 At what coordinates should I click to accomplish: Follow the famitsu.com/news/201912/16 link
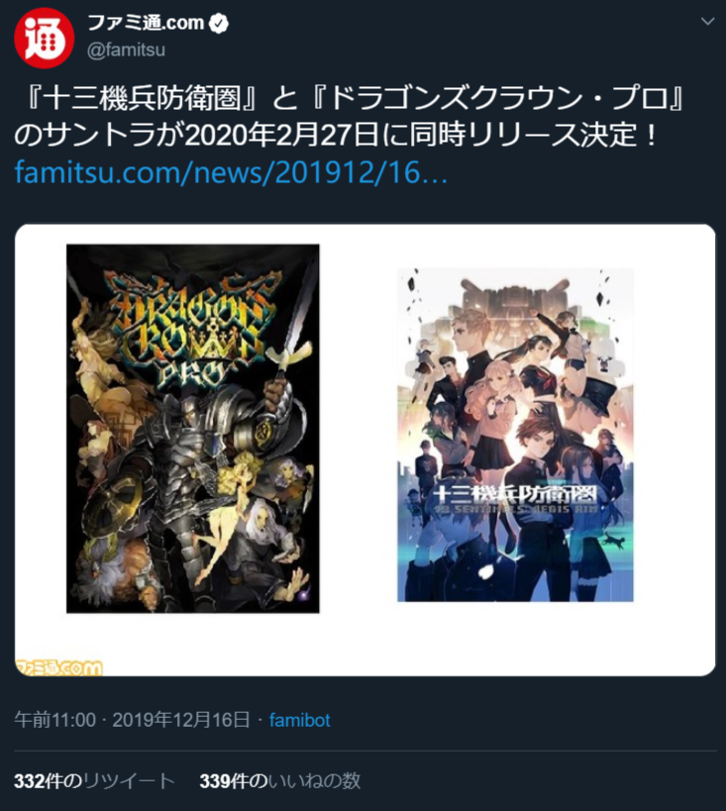tap(231, 172)
